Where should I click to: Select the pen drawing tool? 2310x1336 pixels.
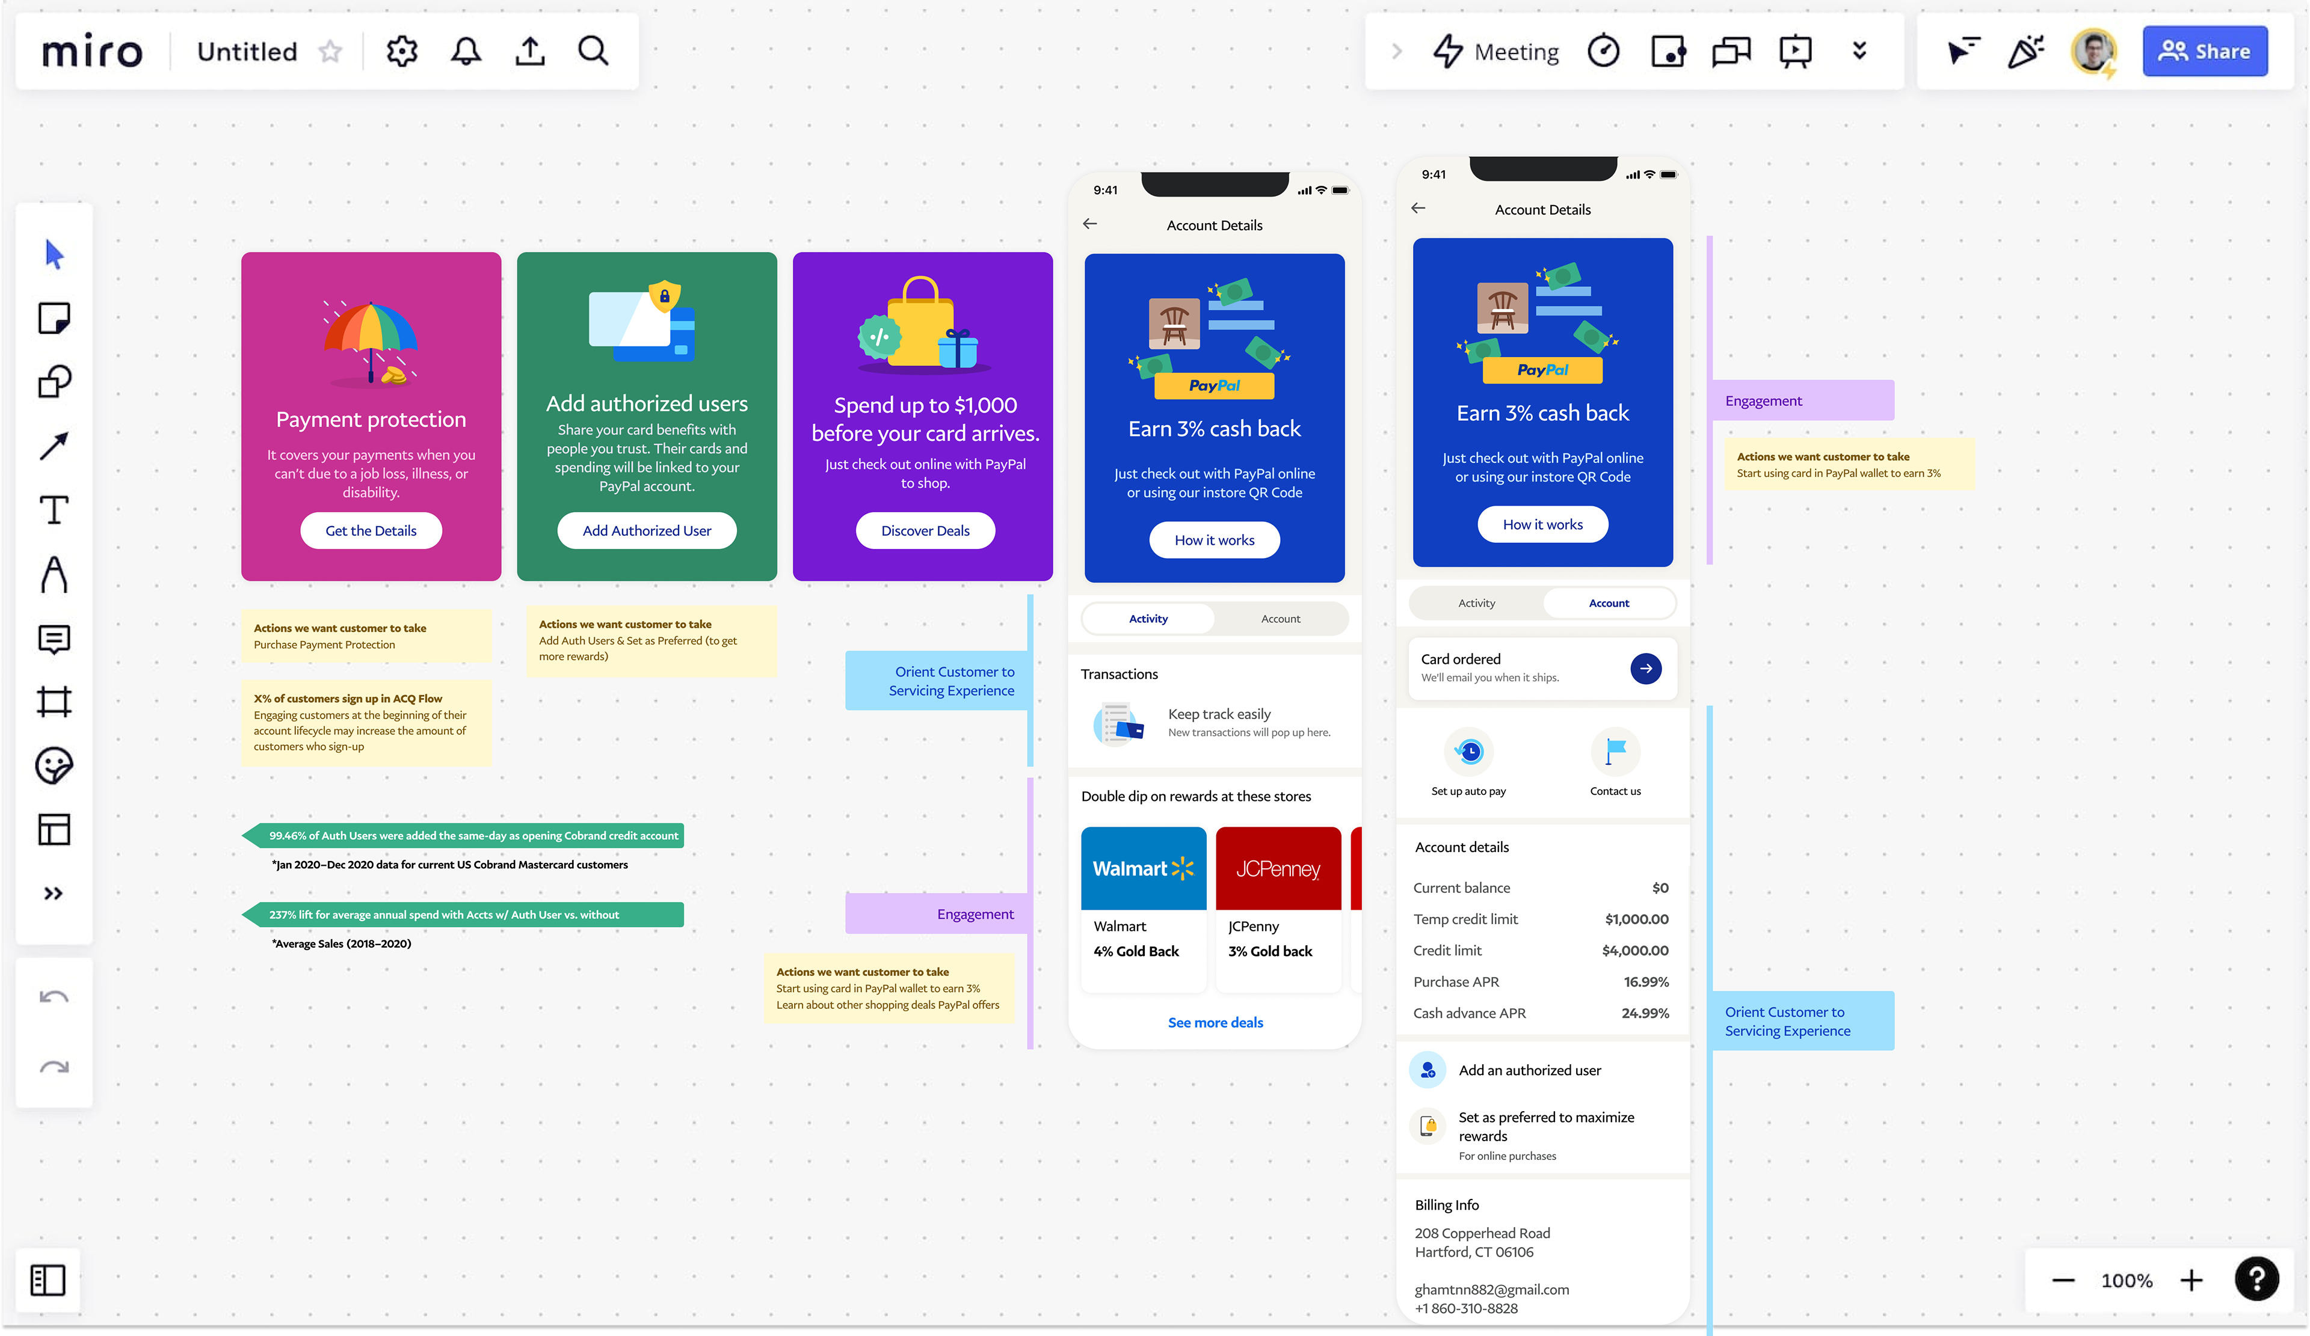click(54, 575)
